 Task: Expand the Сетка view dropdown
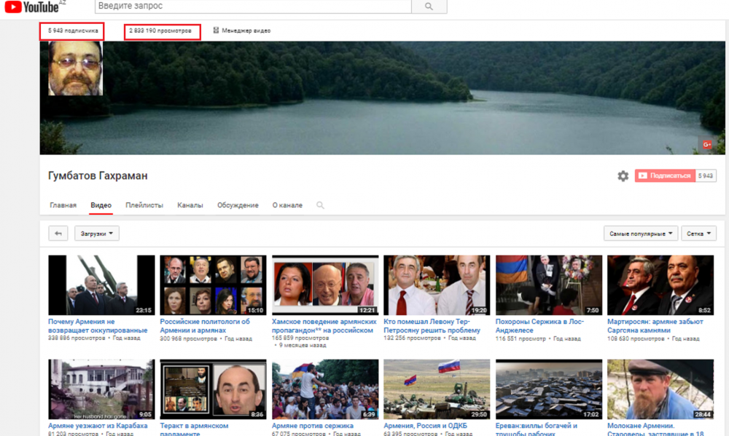(x=698, y=234)
